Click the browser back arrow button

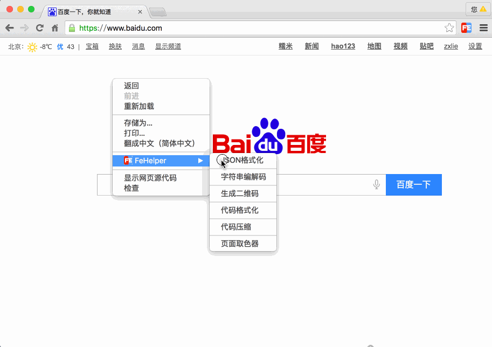coord(10,28)
